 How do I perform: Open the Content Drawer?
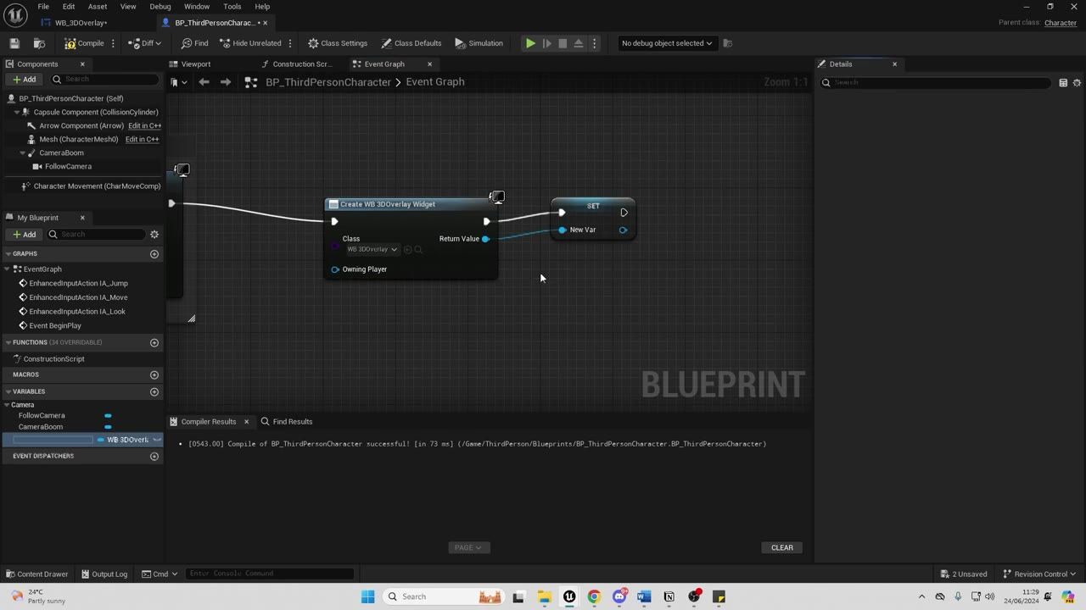point(37,574)
